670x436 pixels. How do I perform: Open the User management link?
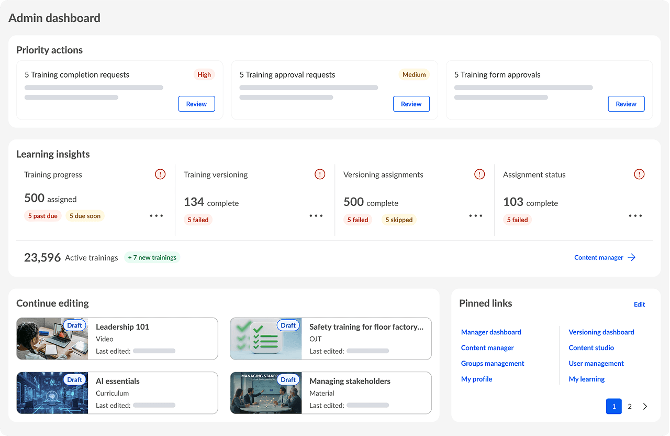[x=596, y=363]
